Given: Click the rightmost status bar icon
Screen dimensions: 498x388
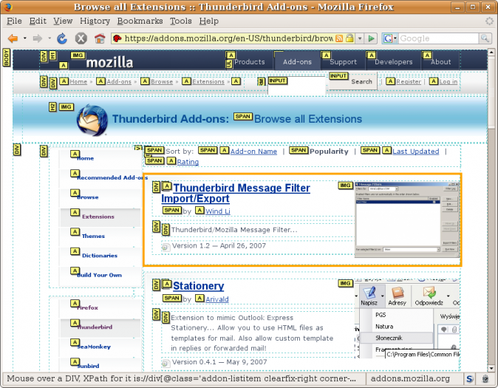Looking at the screenshot, I should point(485,379).
